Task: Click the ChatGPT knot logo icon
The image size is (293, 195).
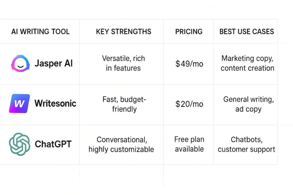Action: [19, 144]
